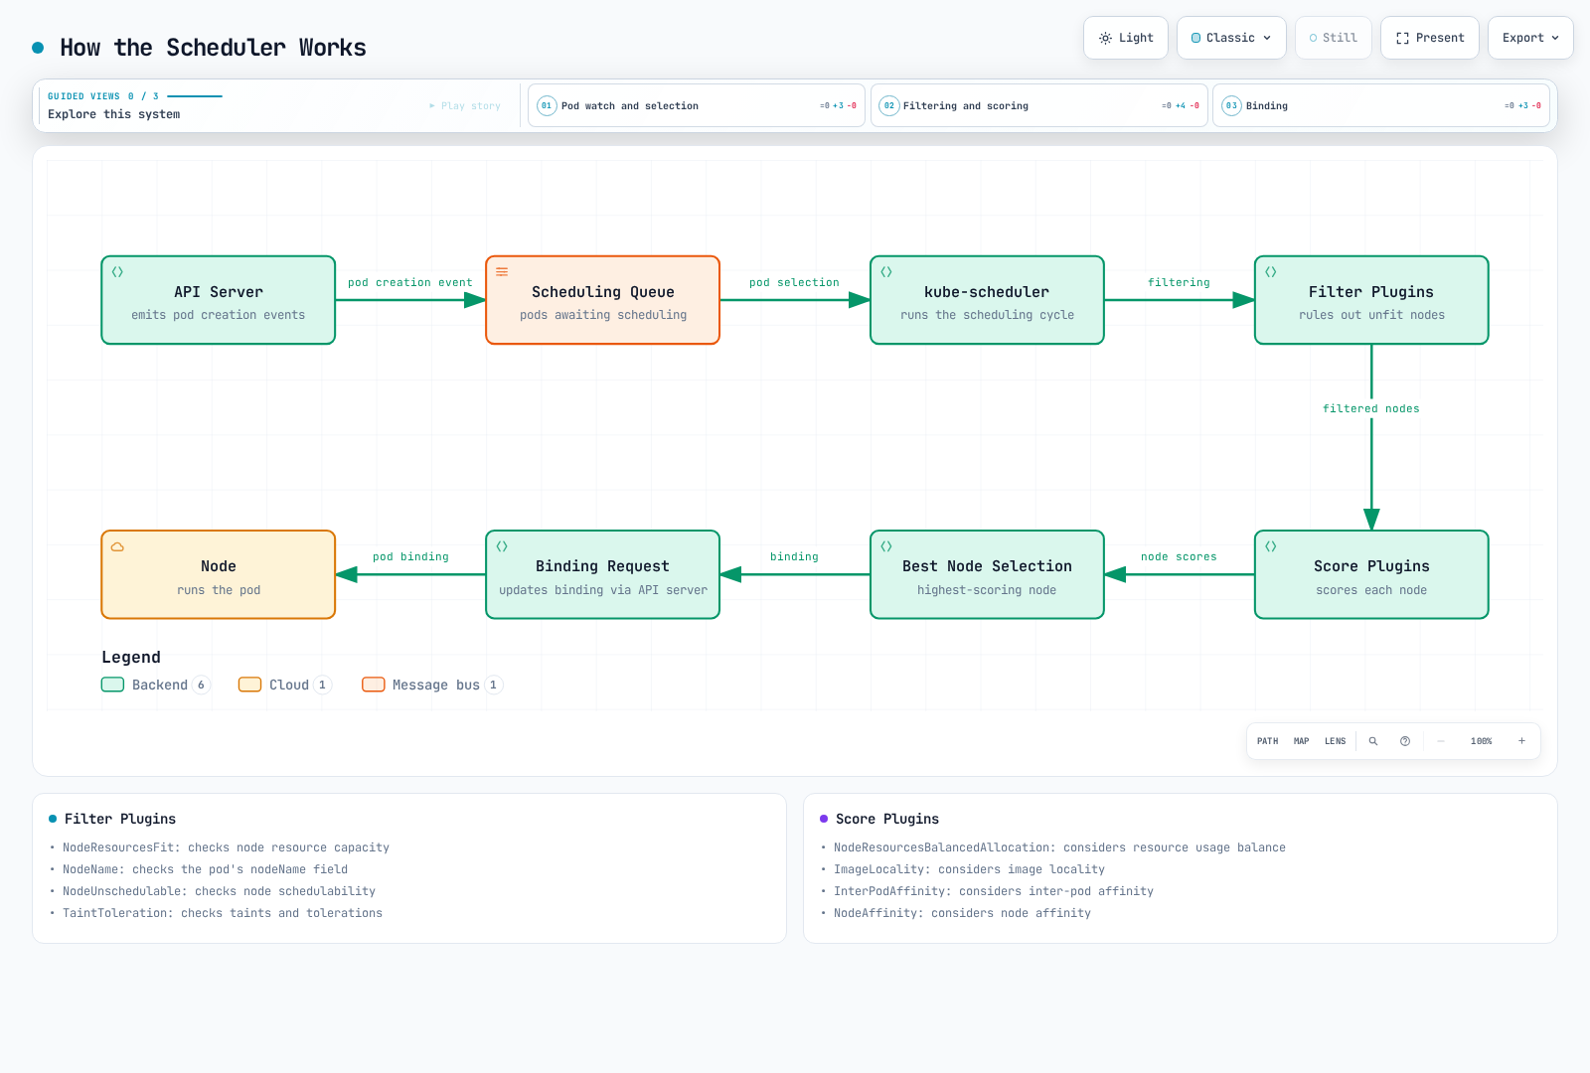Click the 'pod creation event' edge label
This screenshot has height=1073, width=1590.
click(x=410, y=282)
